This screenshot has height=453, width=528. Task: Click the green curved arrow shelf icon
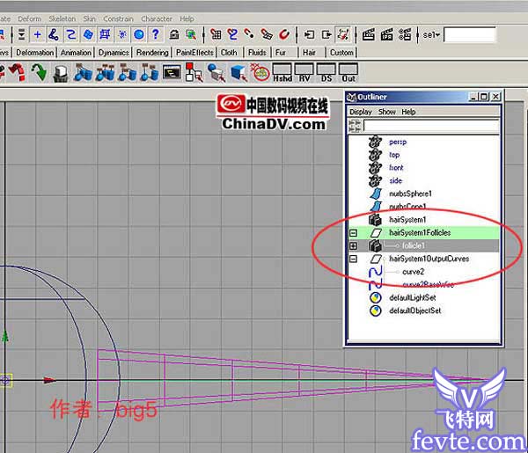pos(39,72)
